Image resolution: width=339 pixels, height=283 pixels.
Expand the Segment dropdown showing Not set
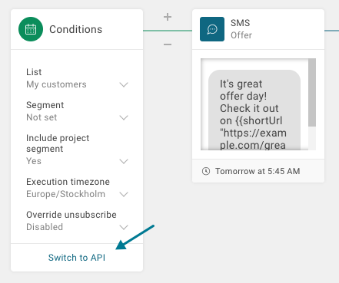pos(77,117)
